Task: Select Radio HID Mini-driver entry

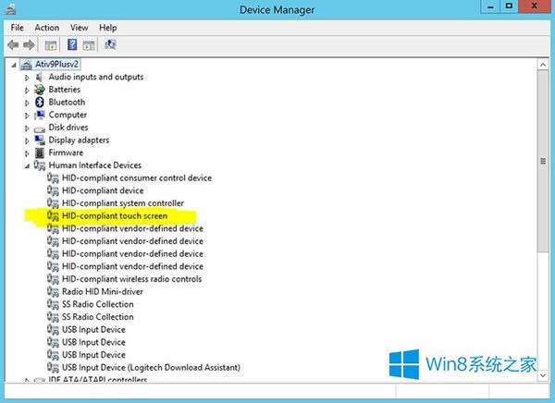Action: 104,291
